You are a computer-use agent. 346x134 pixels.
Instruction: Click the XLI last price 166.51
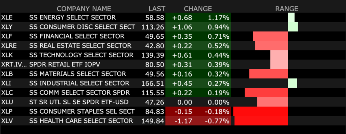[x=153, y=83]
